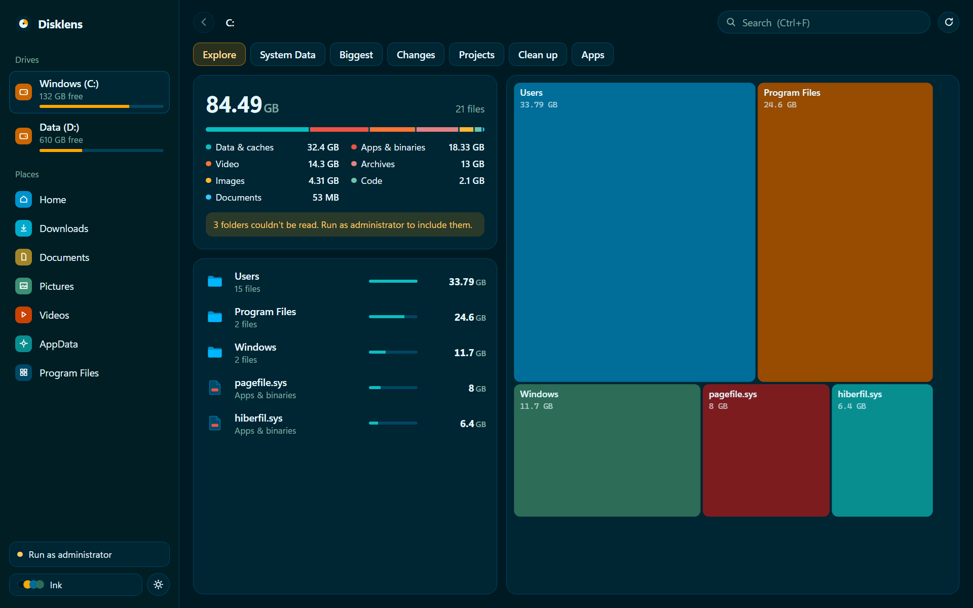Open the Windows folder row, 11.7 GB

(x=345, y=353)
